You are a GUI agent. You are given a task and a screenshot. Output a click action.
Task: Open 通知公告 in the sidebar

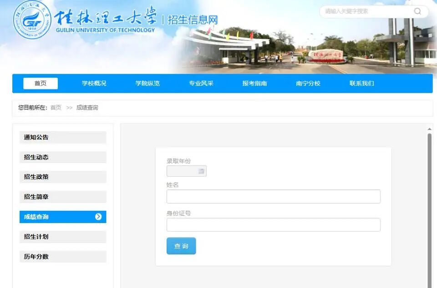coord(63,137)
